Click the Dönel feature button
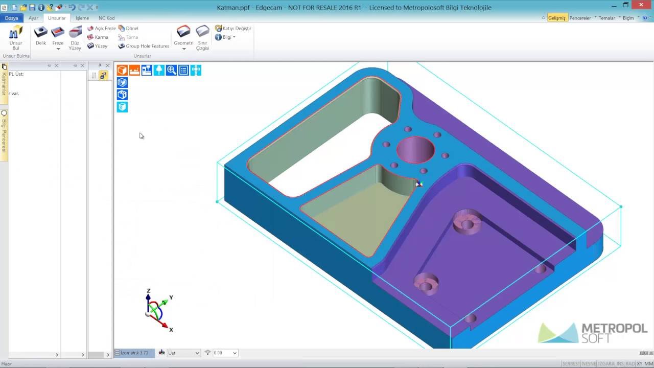 pos(128,29)
